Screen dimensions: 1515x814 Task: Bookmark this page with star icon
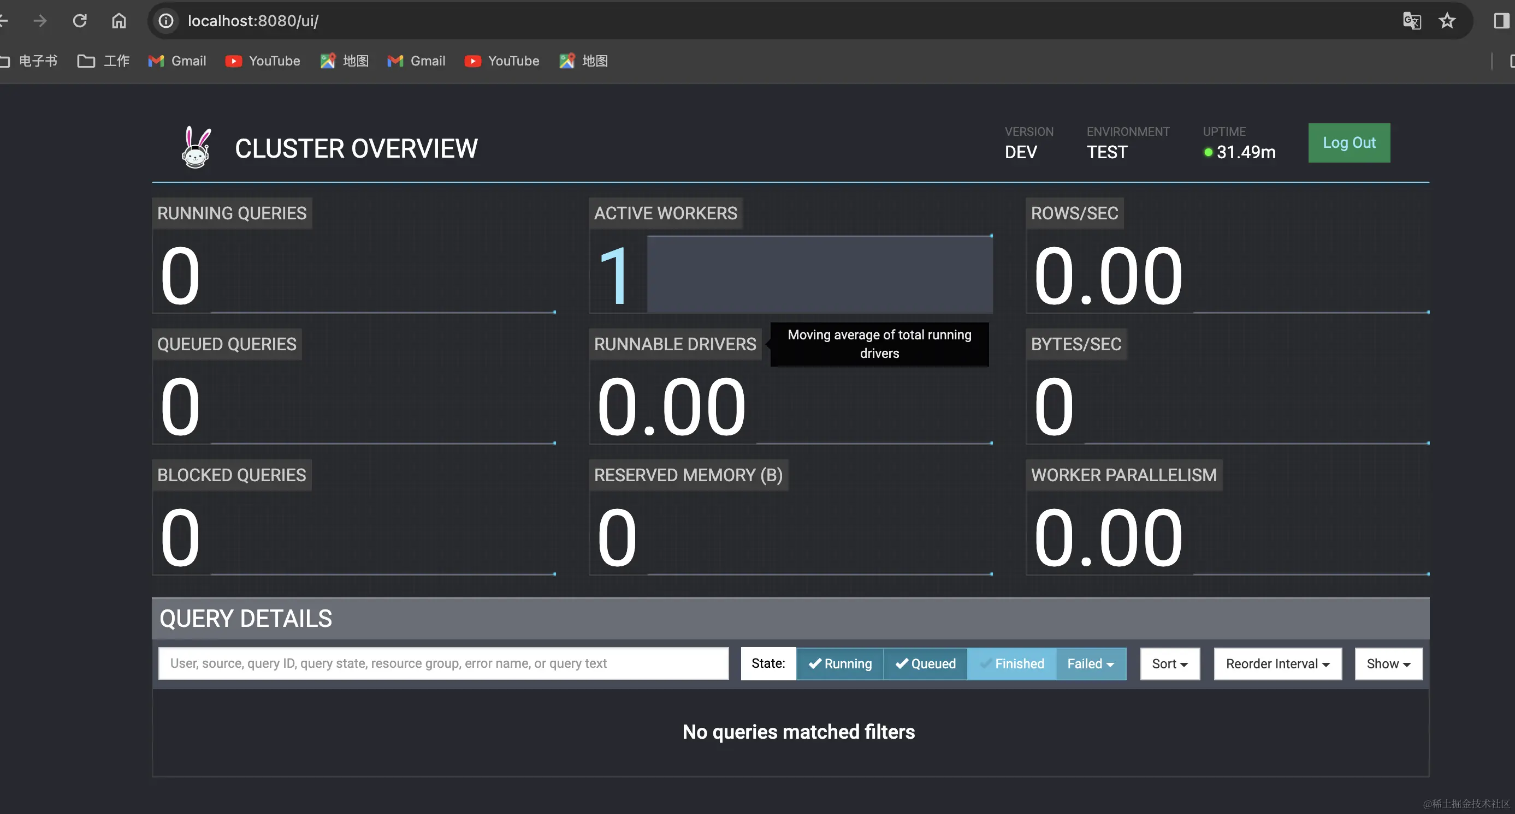(x=1447, y=21)
